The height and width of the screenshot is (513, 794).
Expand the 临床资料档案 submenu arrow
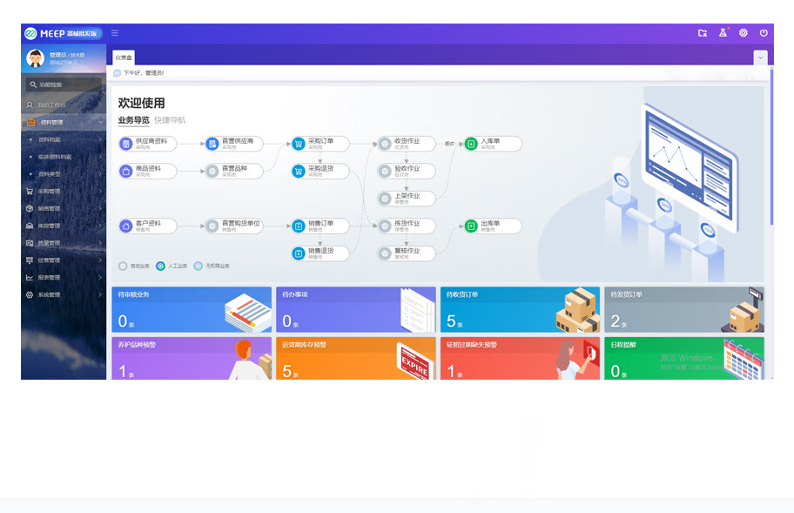coord(100,157)
